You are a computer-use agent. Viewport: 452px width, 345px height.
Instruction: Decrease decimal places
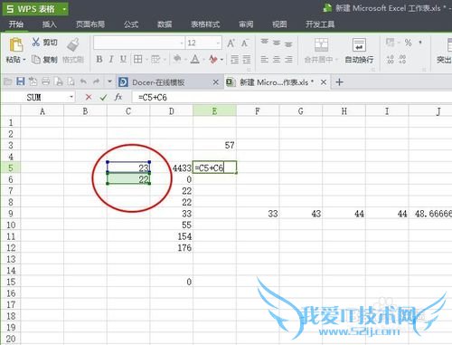[402, 59]
